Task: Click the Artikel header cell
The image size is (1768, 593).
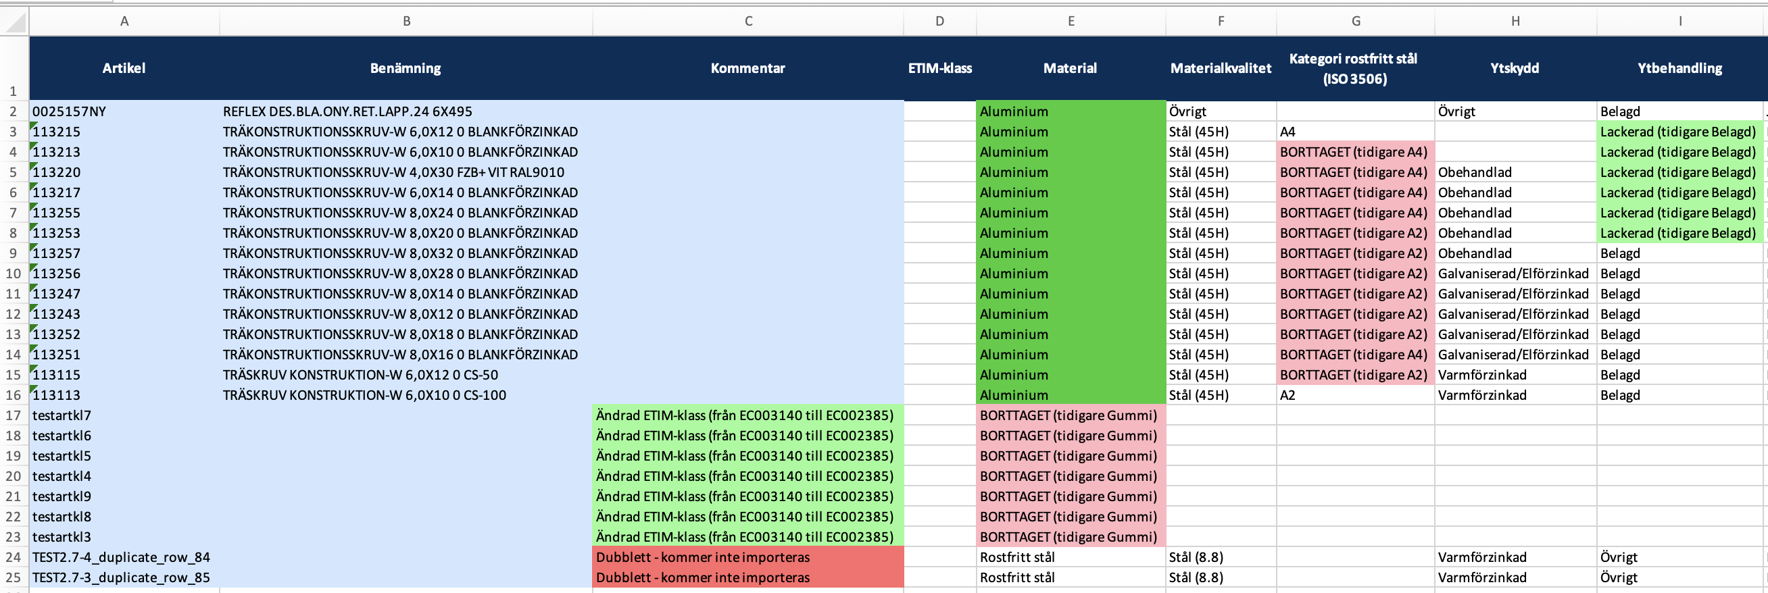Action: pos(124,68)
